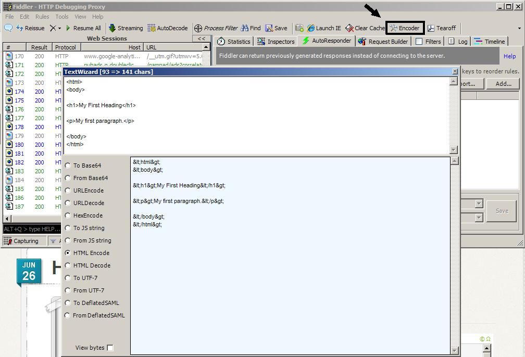This screenshot has width=525, height=357.
Task: Click the Add rule button
Action: (502, 83)
